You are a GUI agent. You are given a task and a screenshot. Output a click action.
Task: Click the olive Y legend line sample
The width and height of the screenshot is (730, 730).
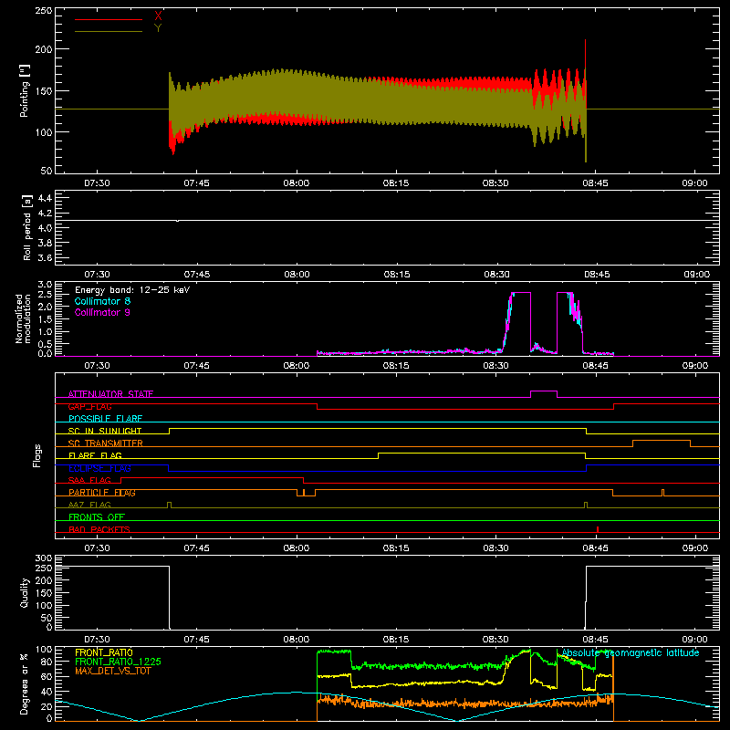pyautogui.click(x=109, y=31)
